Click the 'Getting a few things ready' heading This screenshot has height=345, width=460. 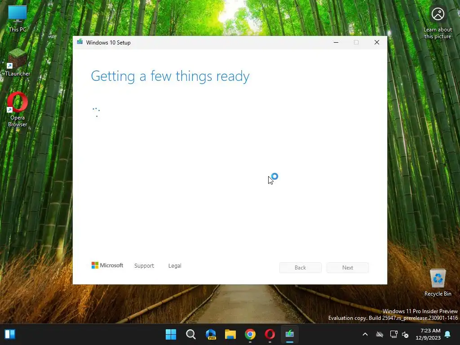tap(170, 76)
